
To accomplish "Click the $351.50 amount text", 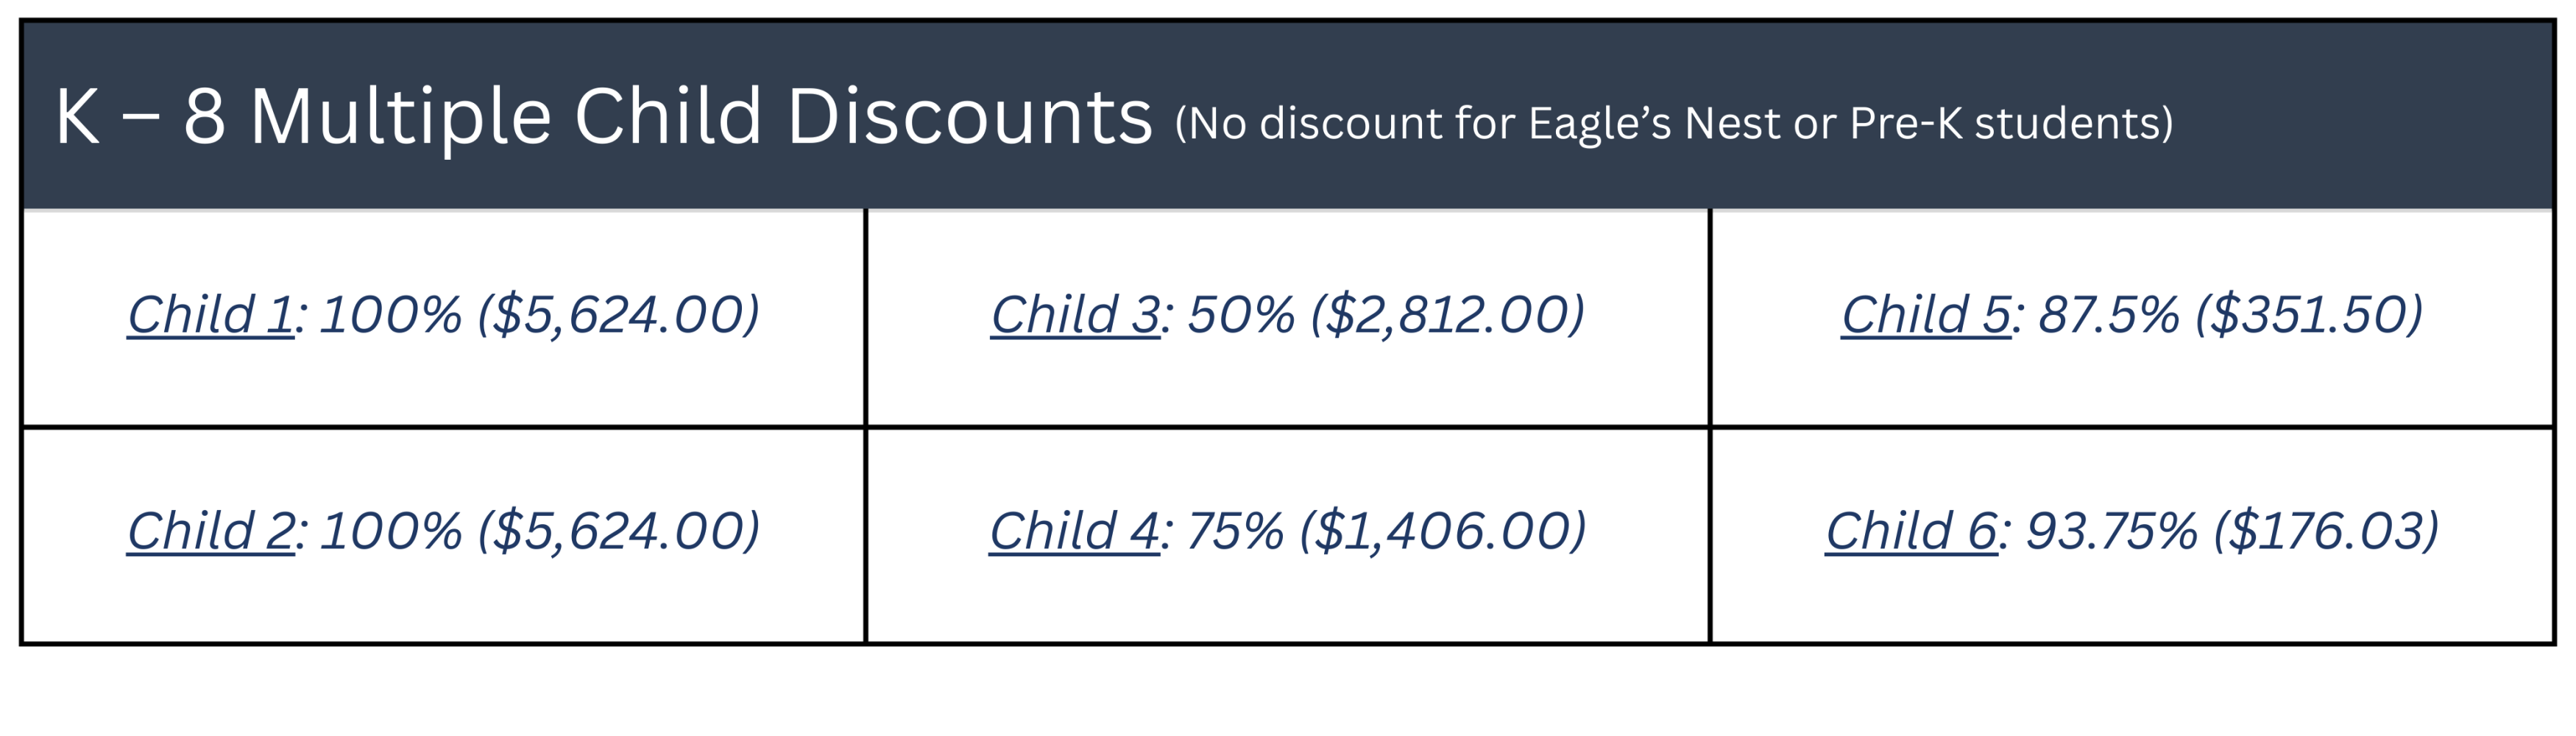I will pos(2309,315).
